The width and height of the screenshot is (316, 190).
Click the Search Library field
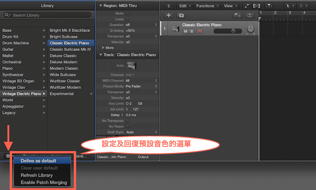click(47, 15)
